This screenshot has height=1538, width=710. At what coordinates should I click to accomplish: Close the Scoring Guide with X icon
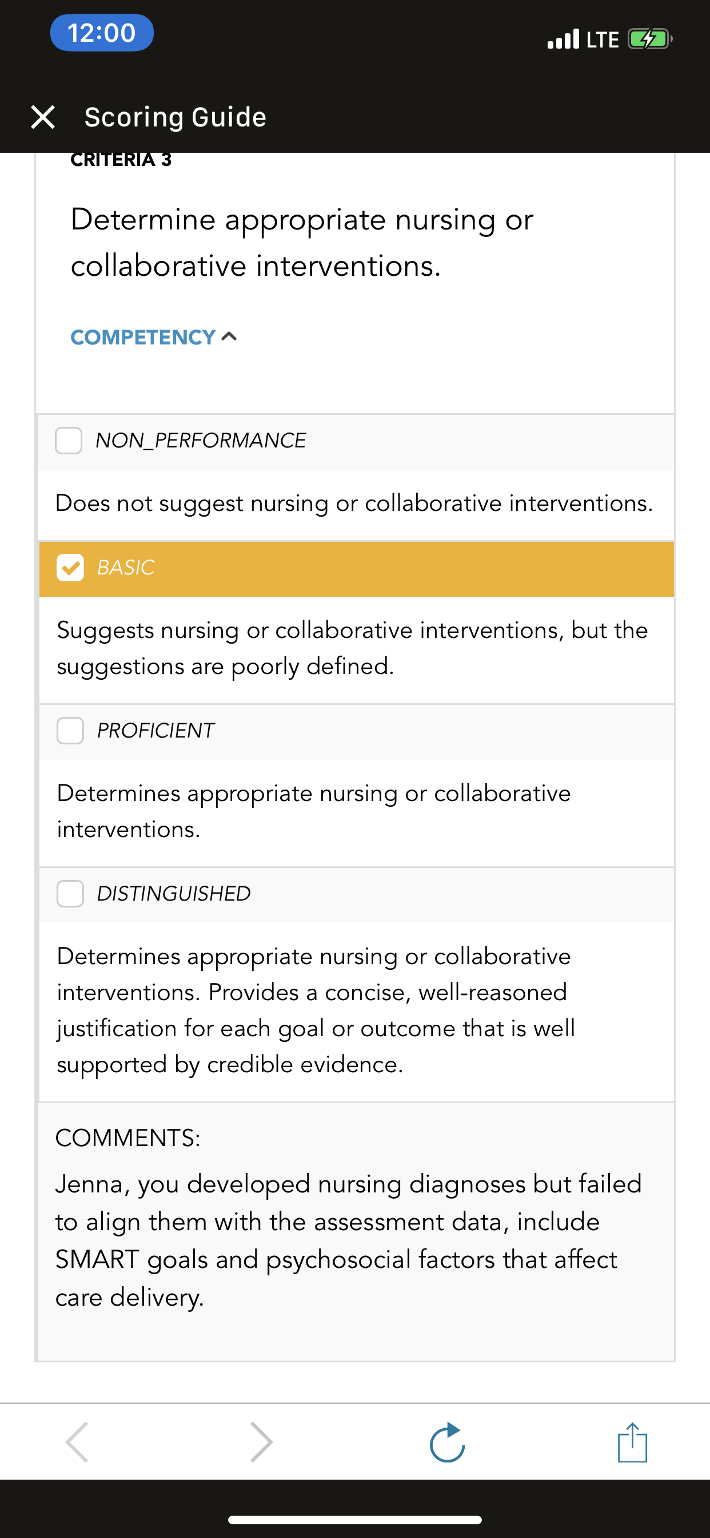[43, 117]
